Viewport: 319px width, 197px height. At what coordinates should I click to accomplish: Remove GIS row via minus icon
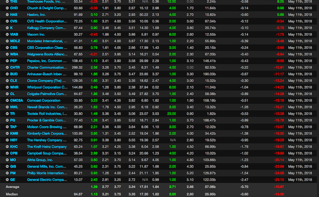7,167
